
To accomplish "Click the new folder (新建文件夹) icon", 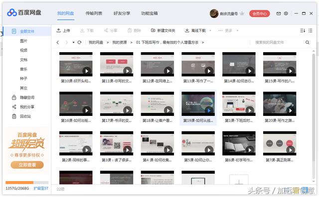I will tap(153, 30).
